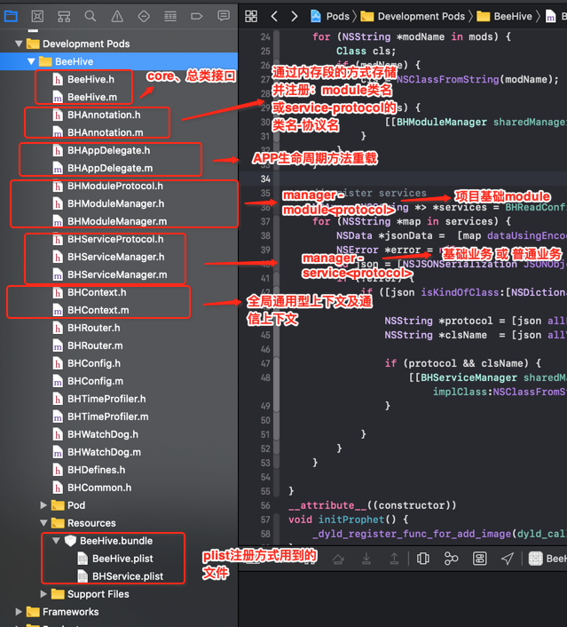Viewport: 567px width, 627px height.
Task: Click the Step Out debug button
Action: tap(394, 559)
